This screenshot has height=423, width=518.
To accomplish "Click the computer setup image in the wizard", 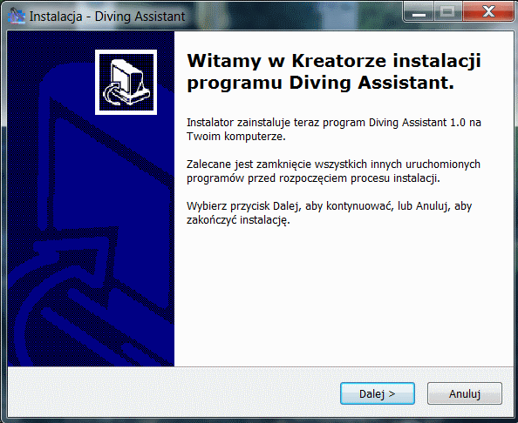I will tap(126, 82).
